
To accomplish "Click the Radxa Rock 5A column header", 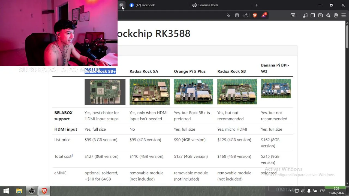I will (144, 71).
